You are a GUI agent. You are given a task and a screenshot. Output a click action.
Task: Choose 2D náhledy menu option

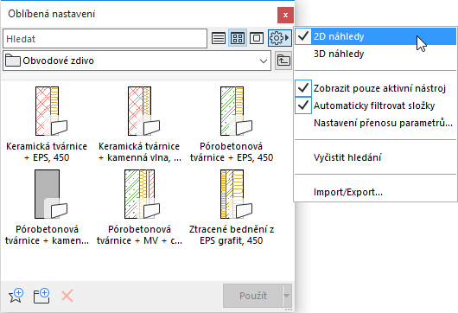375,36
